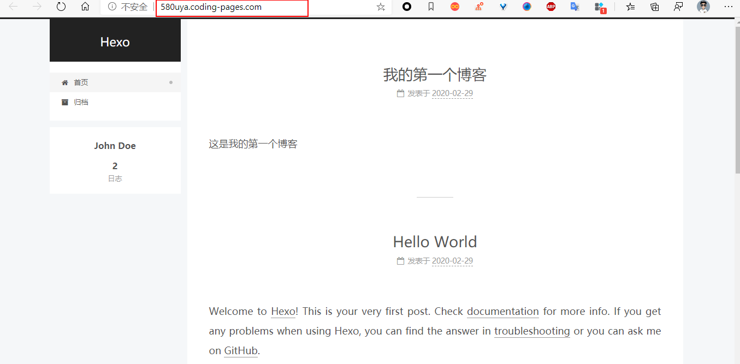Go to browser home page icon

point(85,7)
